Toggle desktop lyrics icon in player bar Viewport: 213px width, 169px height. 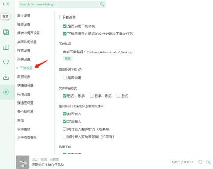(209, 162)
